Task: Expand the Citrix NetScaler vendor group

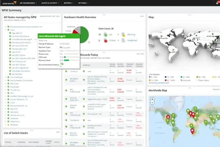Action: [x=5, y=77]
